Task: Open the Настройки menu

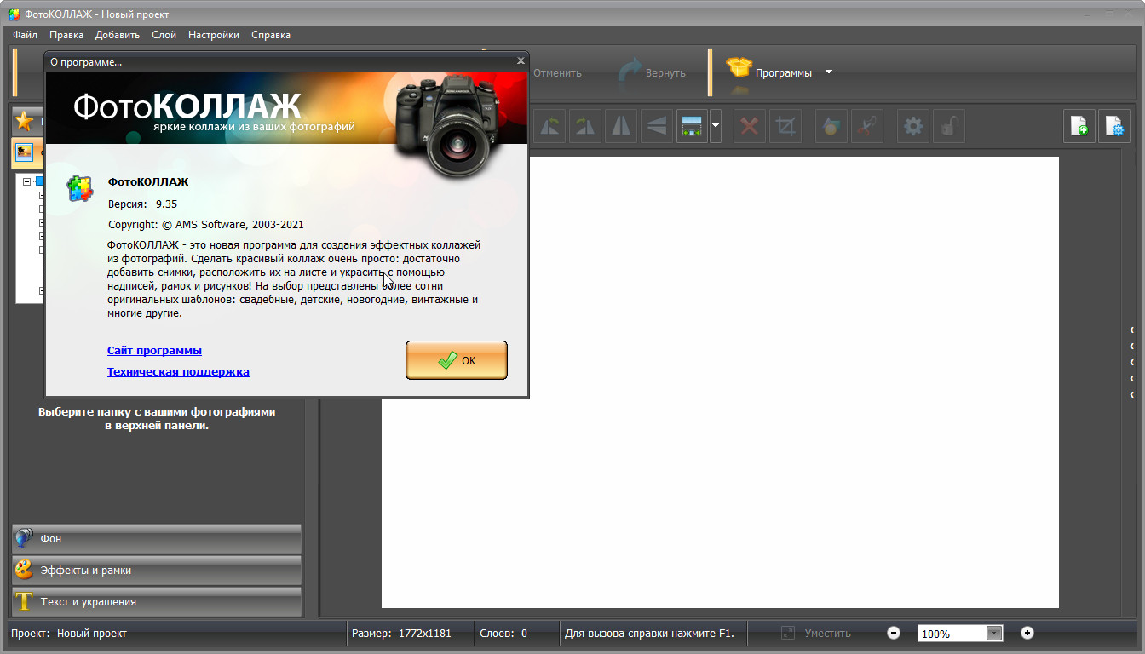Action: (x=214, y=35)
